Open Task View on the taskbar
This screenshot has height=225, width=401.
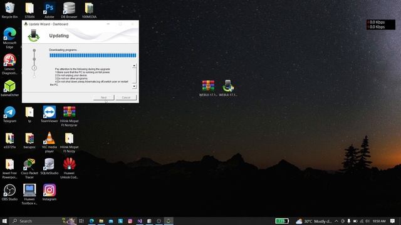click(81, 221)
